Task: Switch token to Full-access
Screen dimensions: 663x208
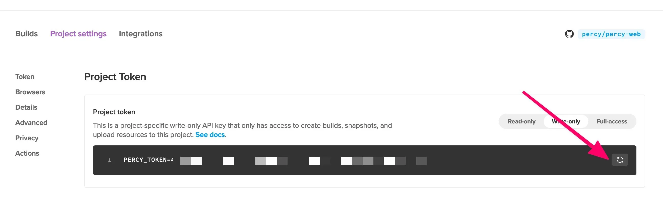Action: [x=612, y=122]
